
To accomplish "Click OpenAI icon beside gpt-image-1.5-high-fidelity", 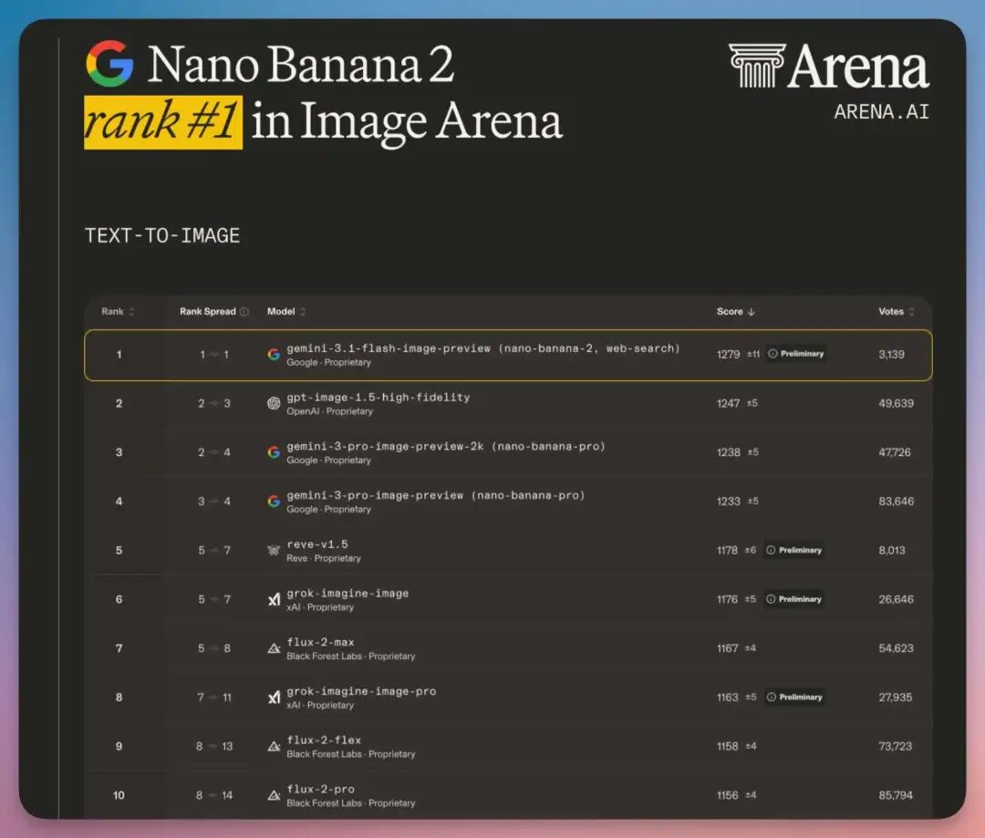I will click(x=274, y=403).
